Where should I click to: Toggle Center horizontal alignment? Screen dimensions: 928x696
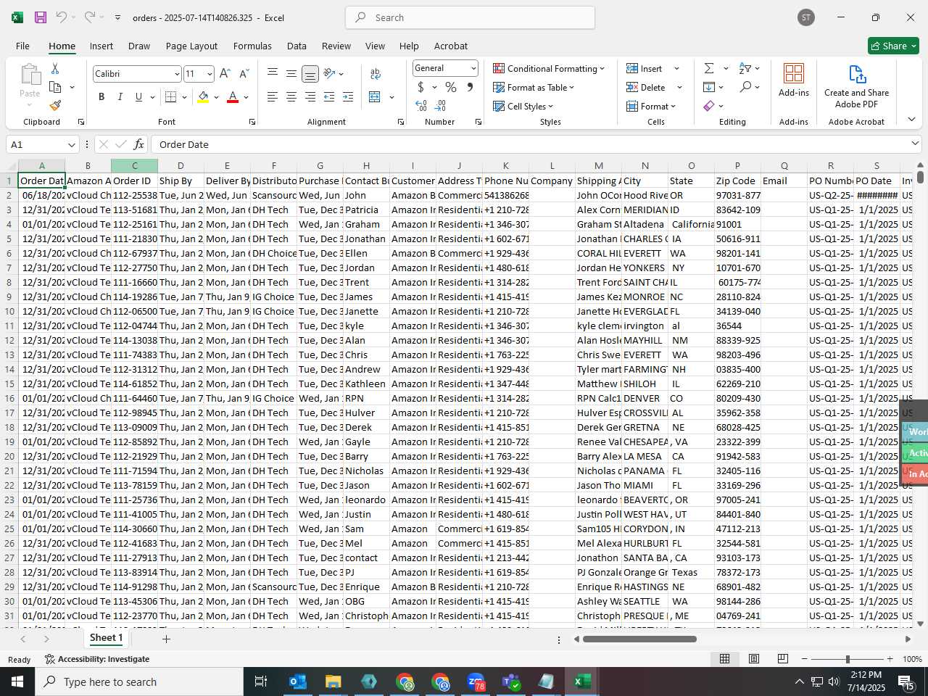click(291, 97)
